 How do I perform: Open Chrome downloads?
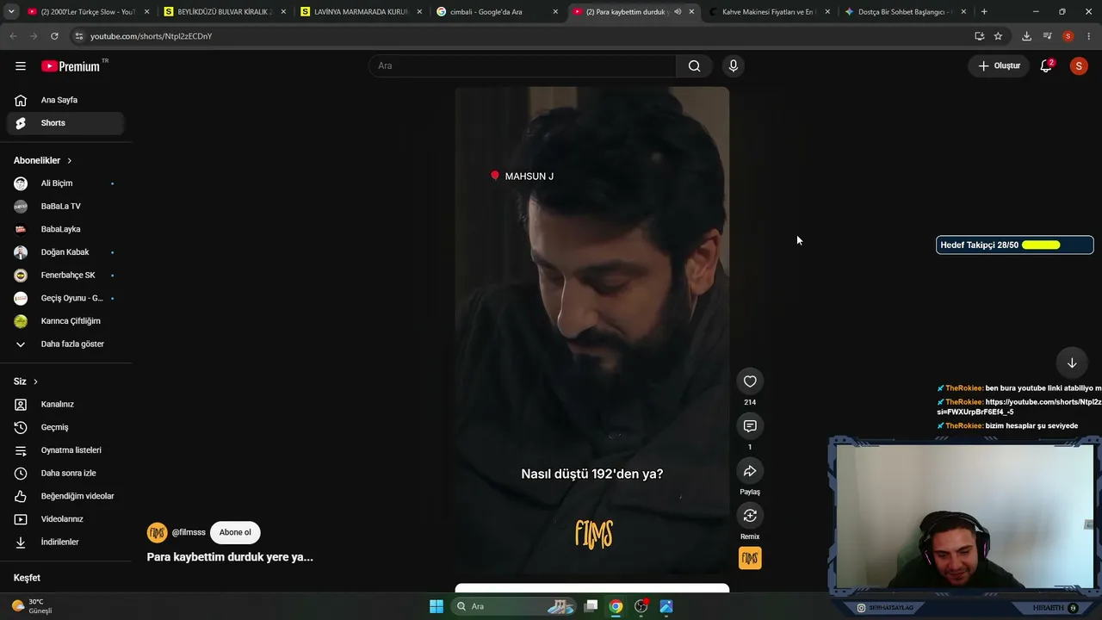1026,36
